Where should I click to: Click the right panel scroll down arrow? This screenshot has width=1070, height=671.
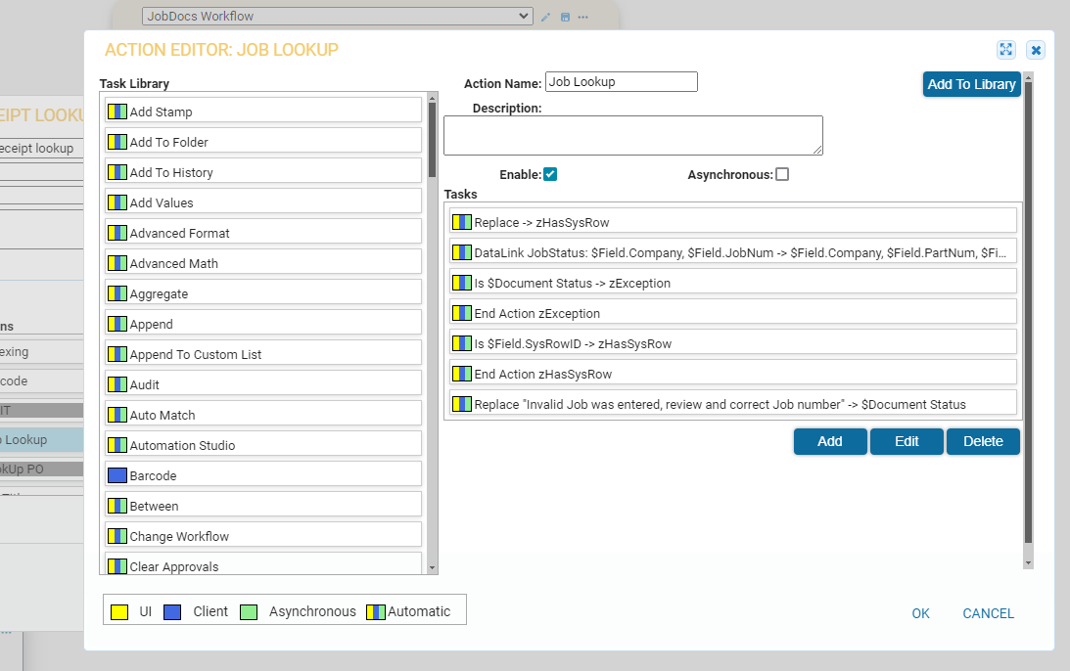[x=1028, y=564]
